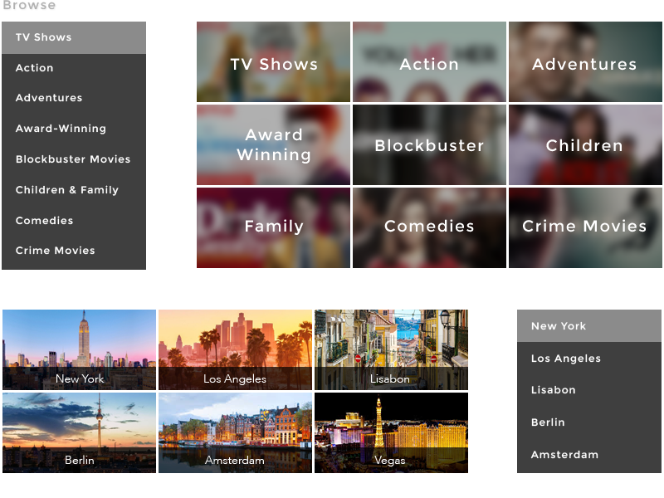Image resolution: width=664 pixels, height=498 pixels.
Task: Click the Family image tile
Action: [x=273, y=227]
